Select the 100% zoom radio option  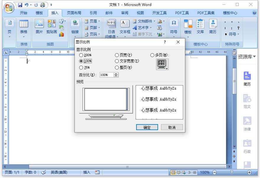[x=86, y=61]
